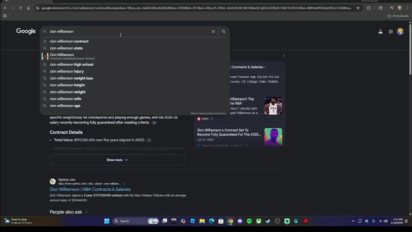Go back with browser back arrow
412x232 pixels.
5,8
